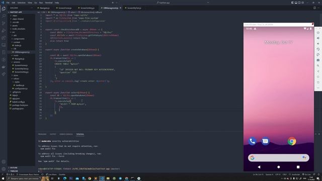322x181 pixels.
Task: Toggle the panel layout icon
Action: [296, 3]
